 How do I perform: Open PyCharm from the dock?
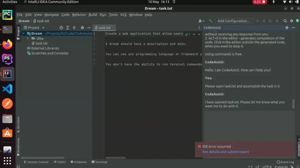[7, 15]
